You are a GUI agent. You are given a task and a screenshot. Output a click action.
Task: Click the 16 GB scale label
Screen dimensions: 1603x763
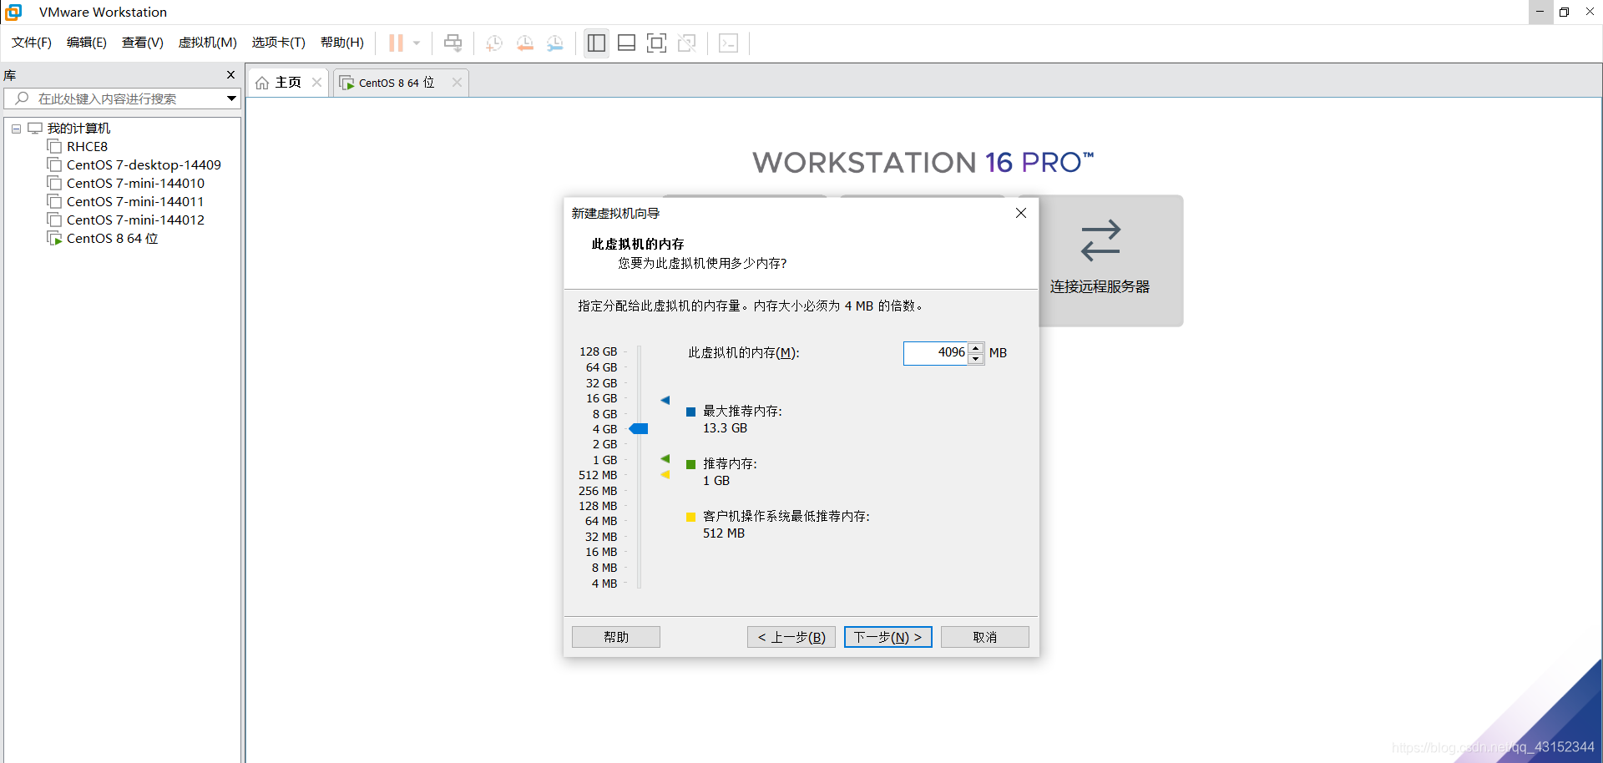[601, 399]
